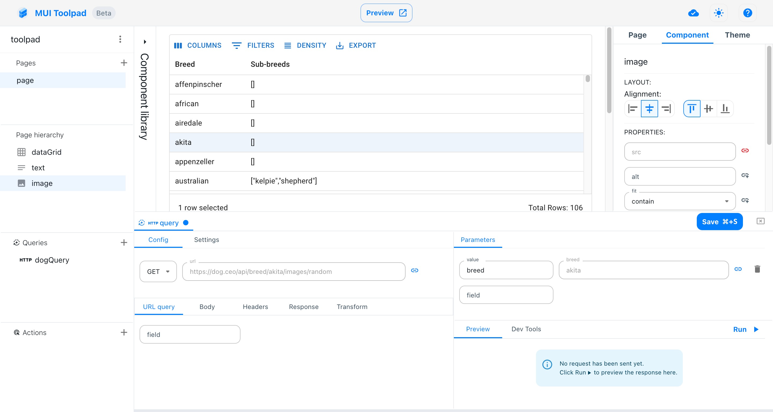The image size is (773, 412).
Task: Add a new query with plus icon
Action: point(124,242)
